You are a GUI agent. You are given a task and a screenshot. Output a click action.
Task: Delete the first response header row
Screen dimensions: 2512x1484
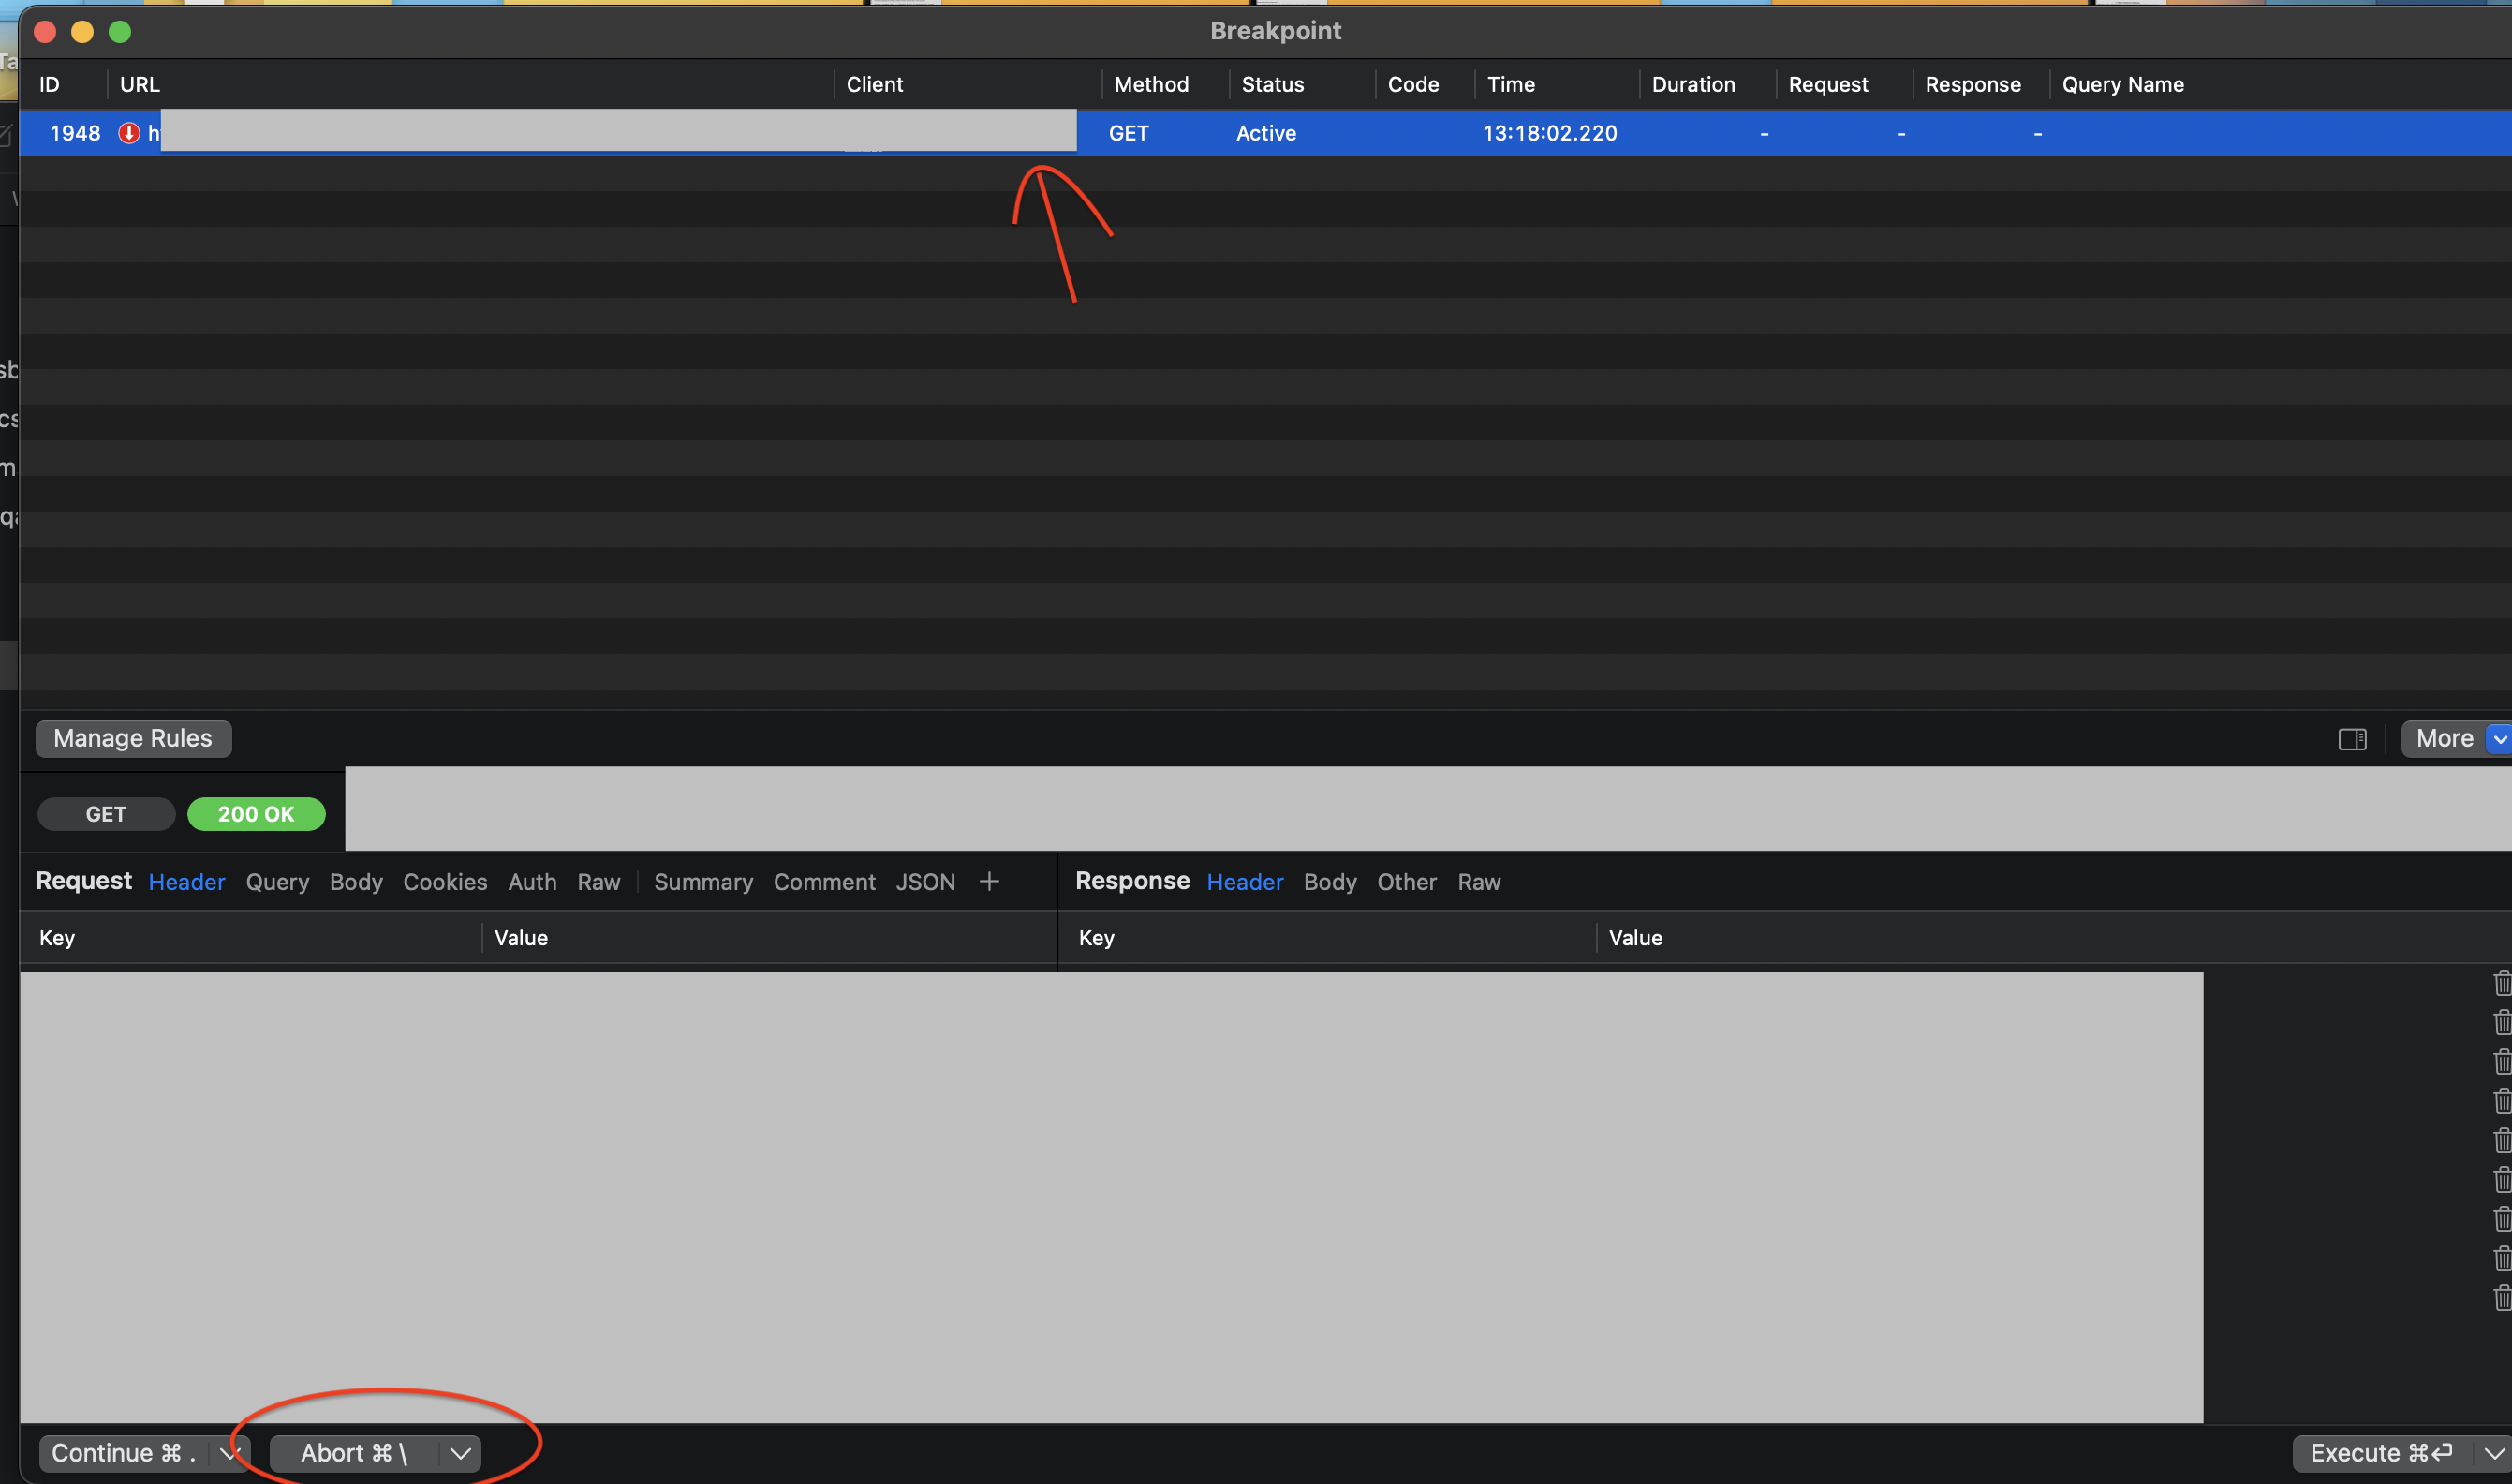[x=2502, y=984]
